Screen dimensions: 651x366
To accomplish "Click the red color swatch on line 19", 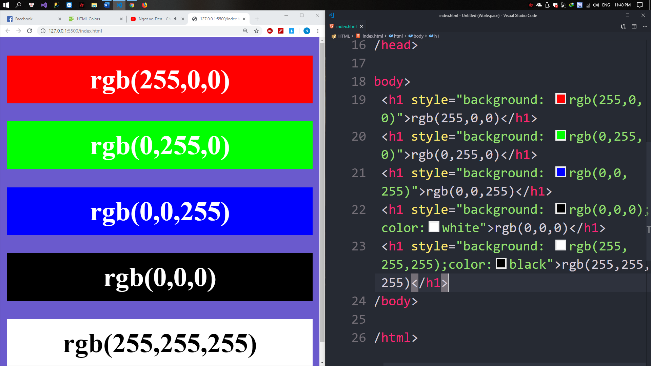I will [560, 99].
